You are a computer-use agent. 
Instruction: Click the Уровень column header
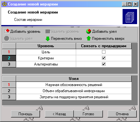pyautogui.click(x=46, y=46)
